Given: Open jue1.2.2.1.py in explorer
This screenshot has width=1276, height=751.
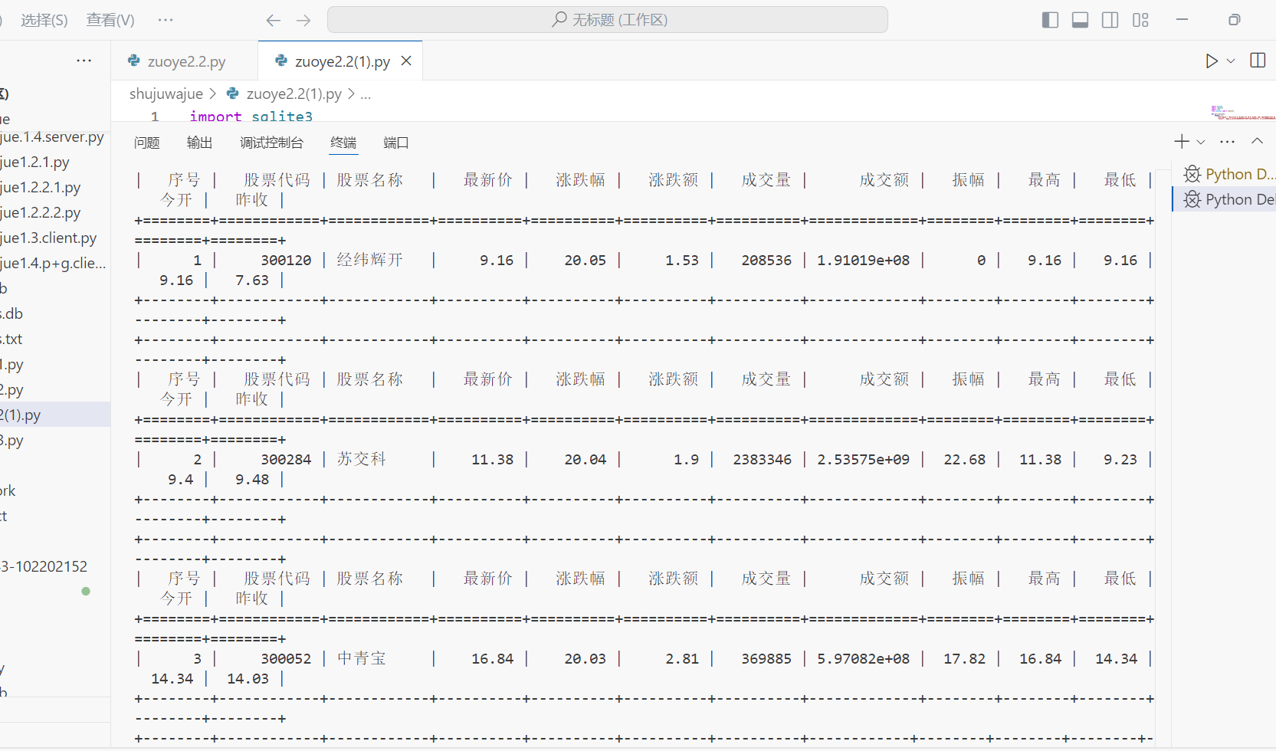Looking at the screenshot, I should (41, 188).
